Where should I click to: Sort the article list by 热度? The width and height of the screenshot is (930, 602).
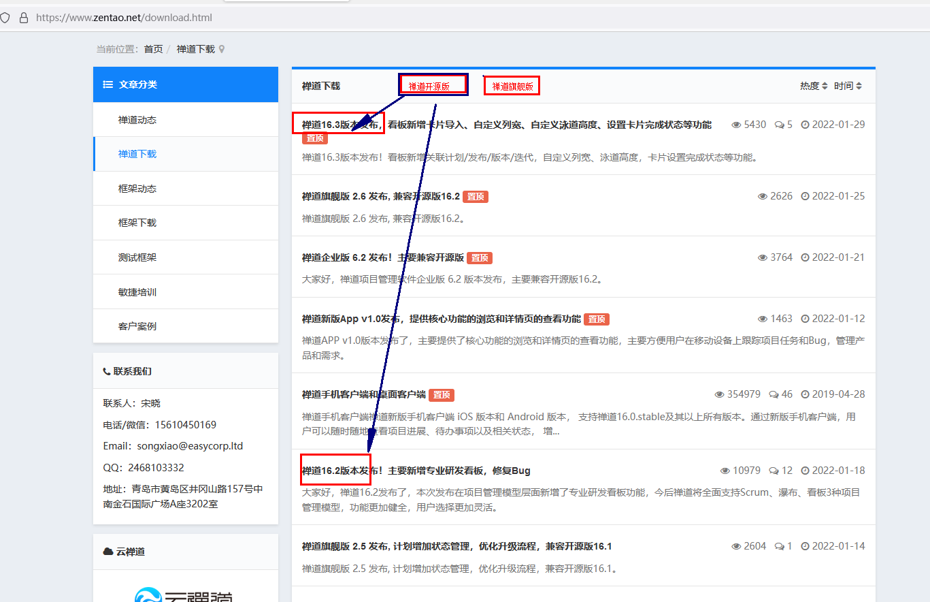point(814,86)
